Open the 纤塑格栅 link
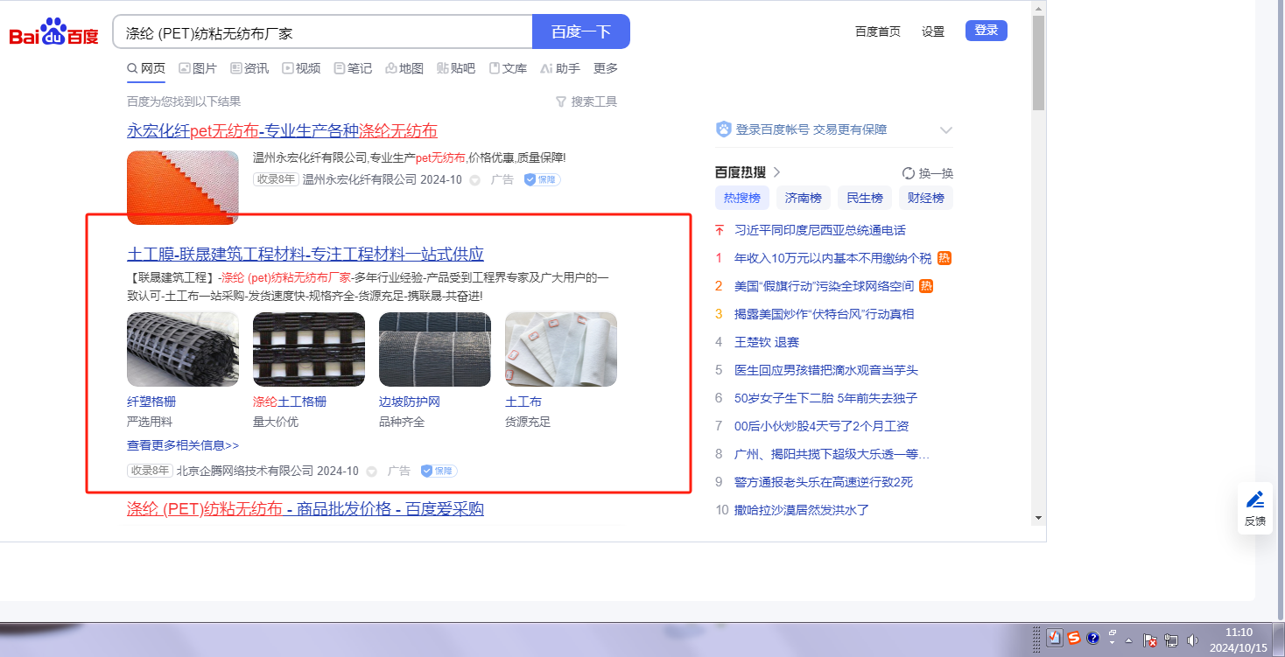 point(151,402)
